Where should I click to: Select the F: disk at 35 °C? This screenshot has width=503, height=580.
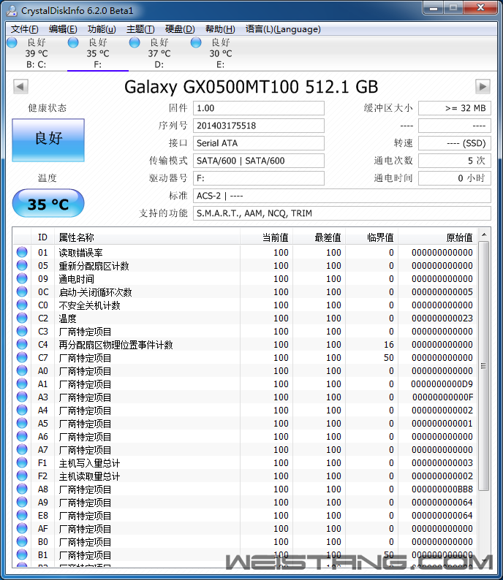tap(98, 53)
